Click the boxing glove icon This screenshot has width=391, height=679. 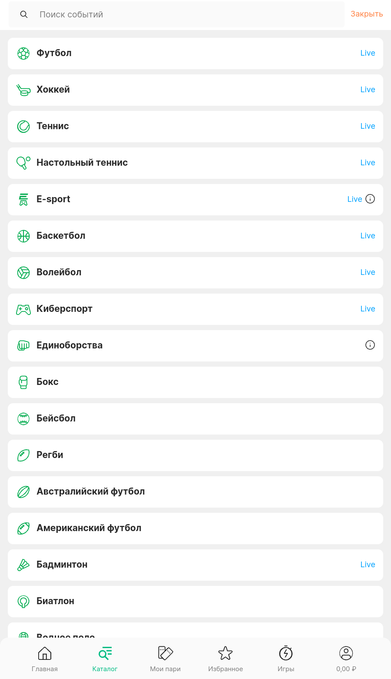click(23, 382)
